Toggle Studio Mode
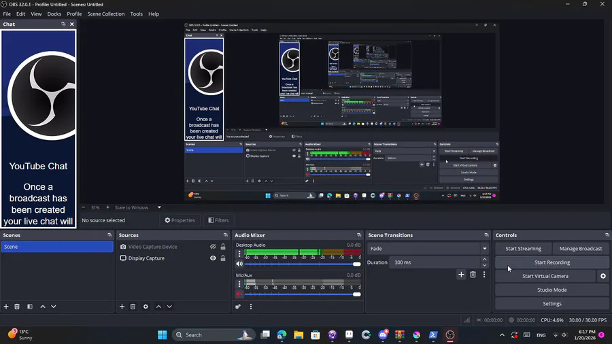 (551, 290)
